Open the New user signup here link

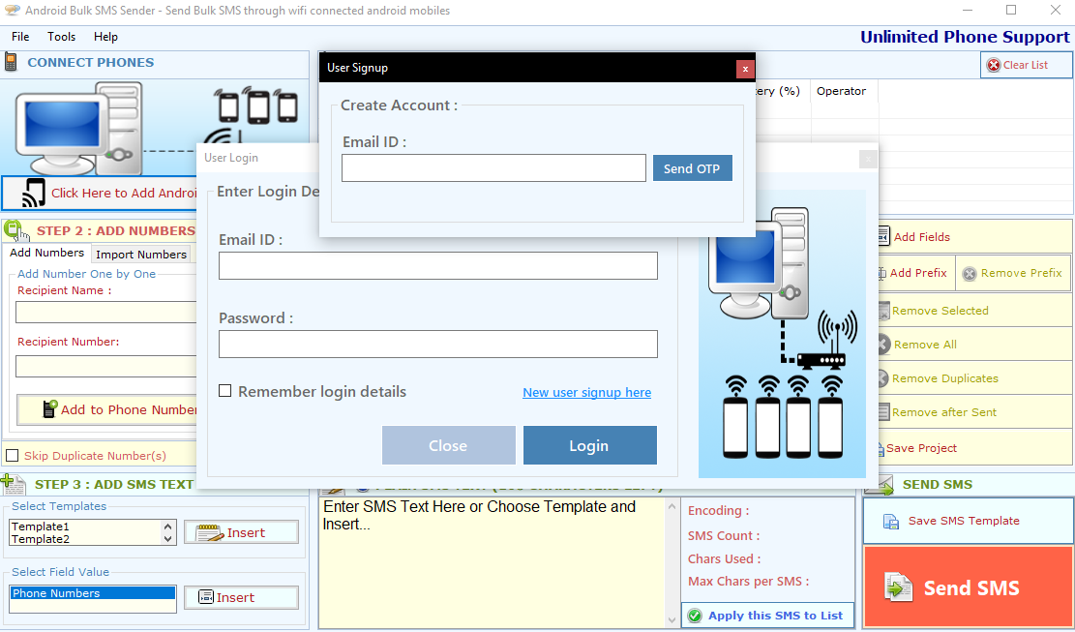[586, 392]
